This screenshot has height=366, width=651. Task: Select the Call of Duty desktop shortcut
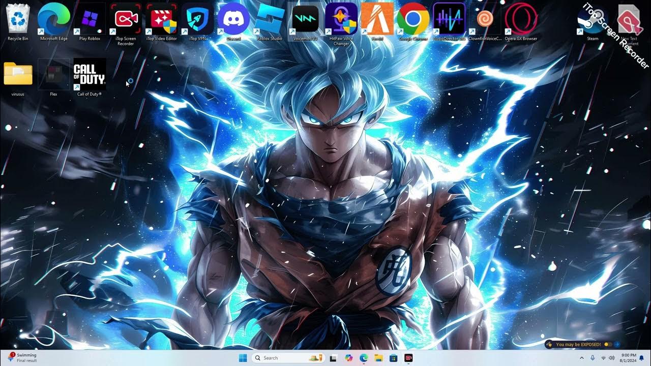[x=90, y=78]
